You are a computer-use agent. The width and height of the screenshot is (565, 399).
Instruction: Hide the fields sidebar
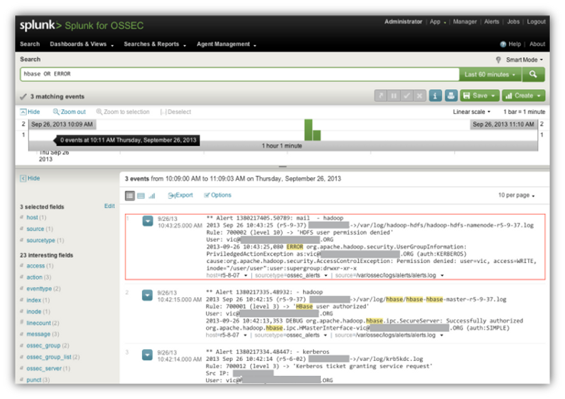click(30, 178)
